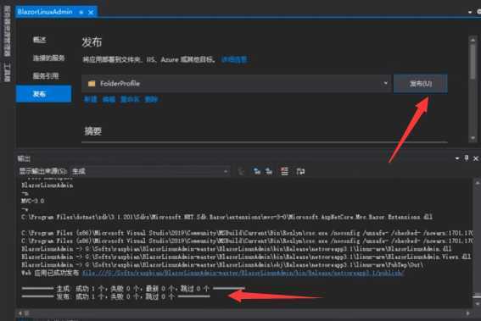
Task: Click the Publish (U) button
Action: click(x=421, y=83)
